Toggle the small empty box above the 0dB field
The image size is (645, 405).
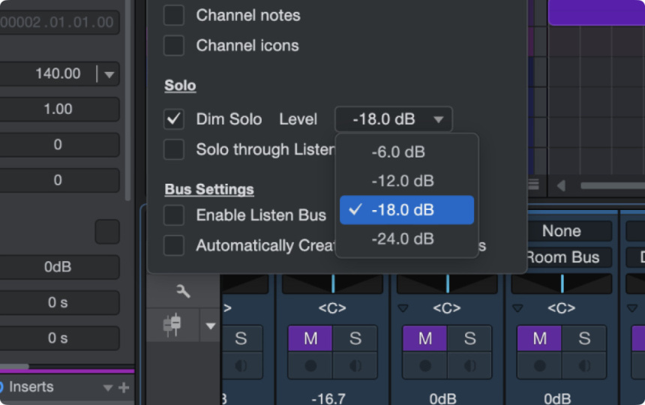[107, 232]
